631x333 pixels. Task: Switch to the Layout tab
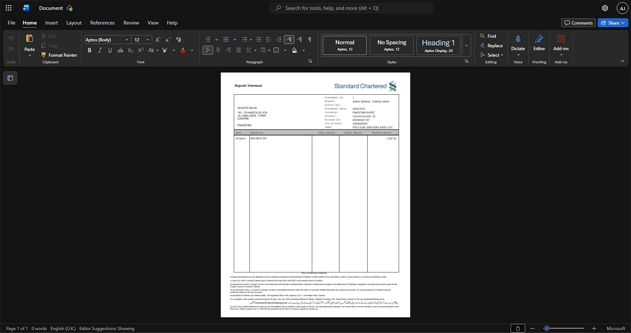pyautogui.click(x=74, y=23)
